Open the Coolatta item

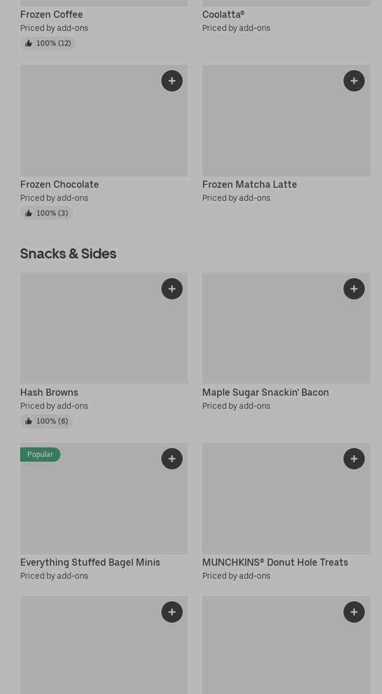click(223, 14)
